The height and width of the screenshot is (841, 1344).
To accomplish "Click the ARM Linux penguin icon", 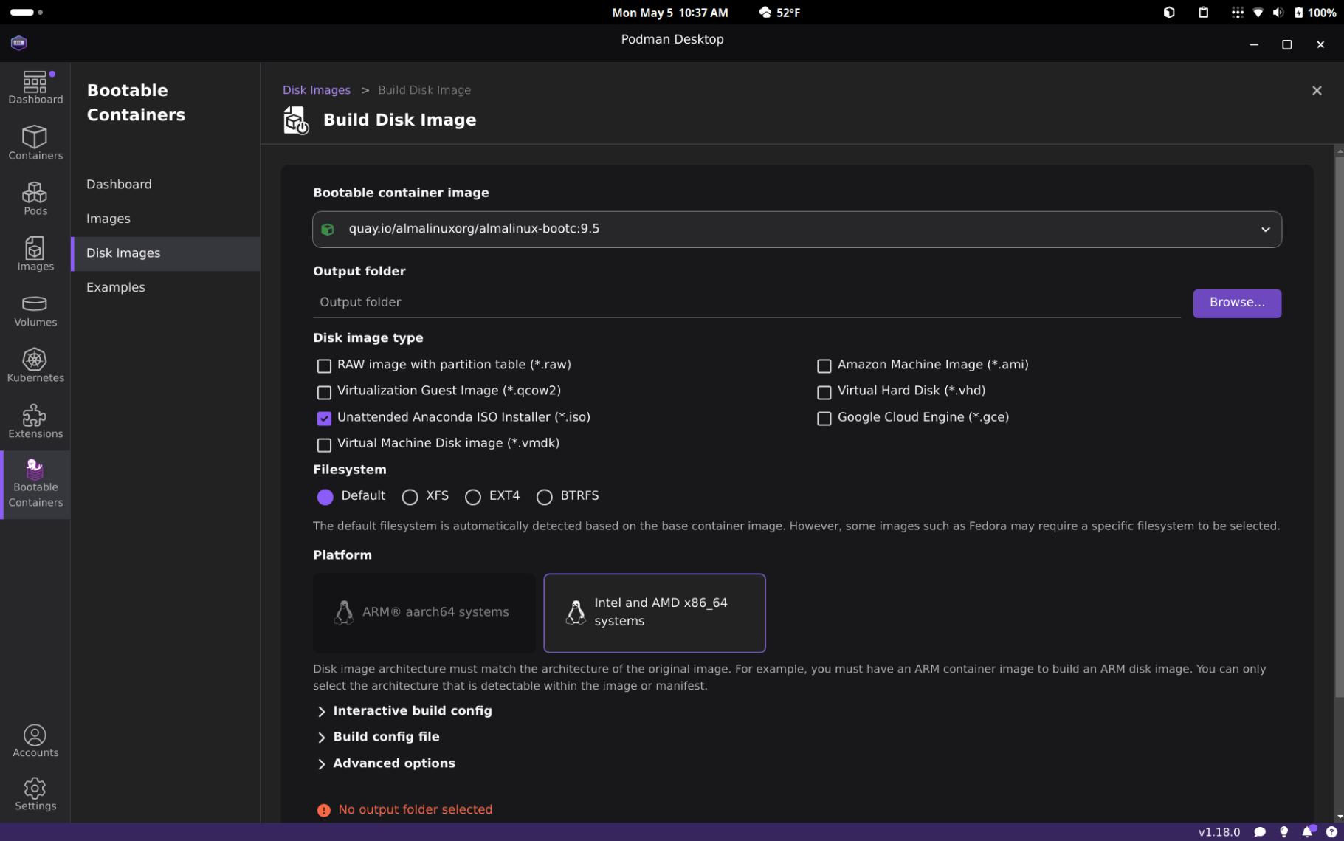I will point(344,612).
